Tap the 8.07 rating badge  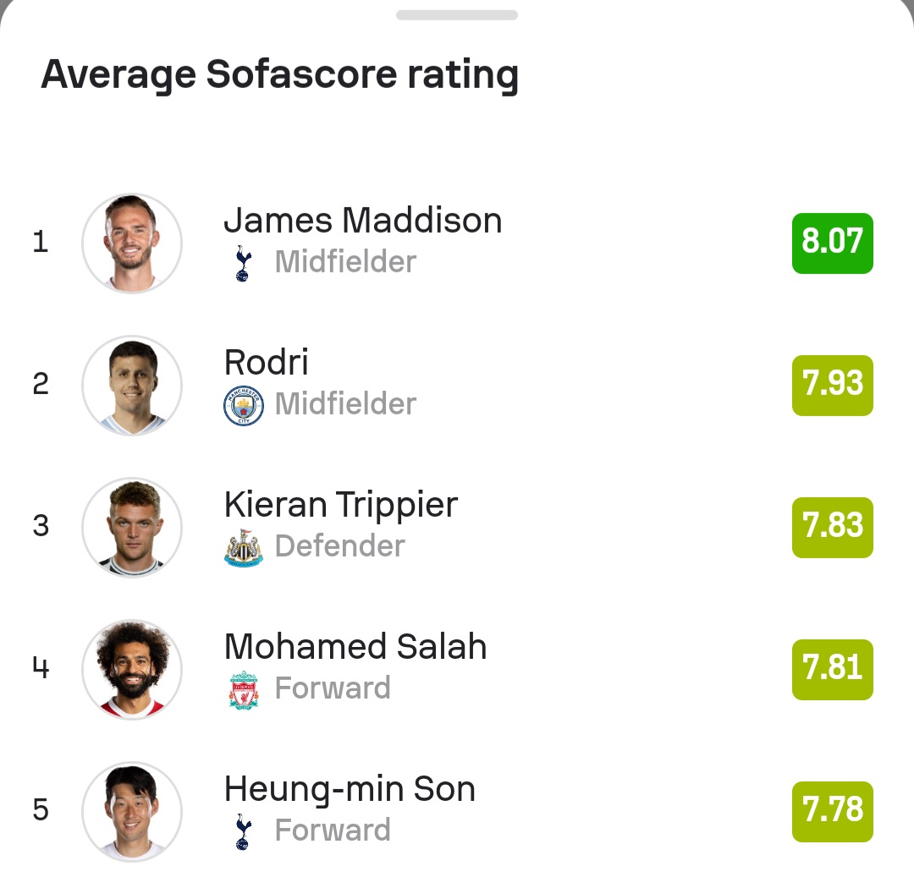833,243
